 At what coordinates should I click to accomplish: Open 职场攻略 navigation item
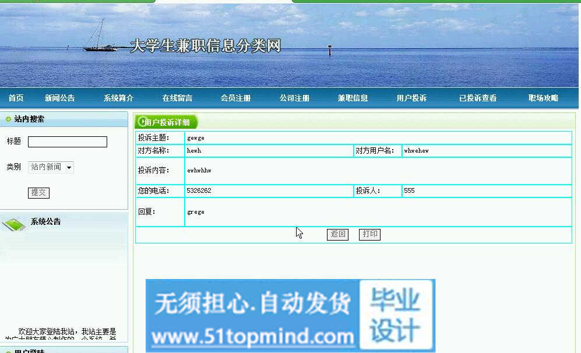543,98
